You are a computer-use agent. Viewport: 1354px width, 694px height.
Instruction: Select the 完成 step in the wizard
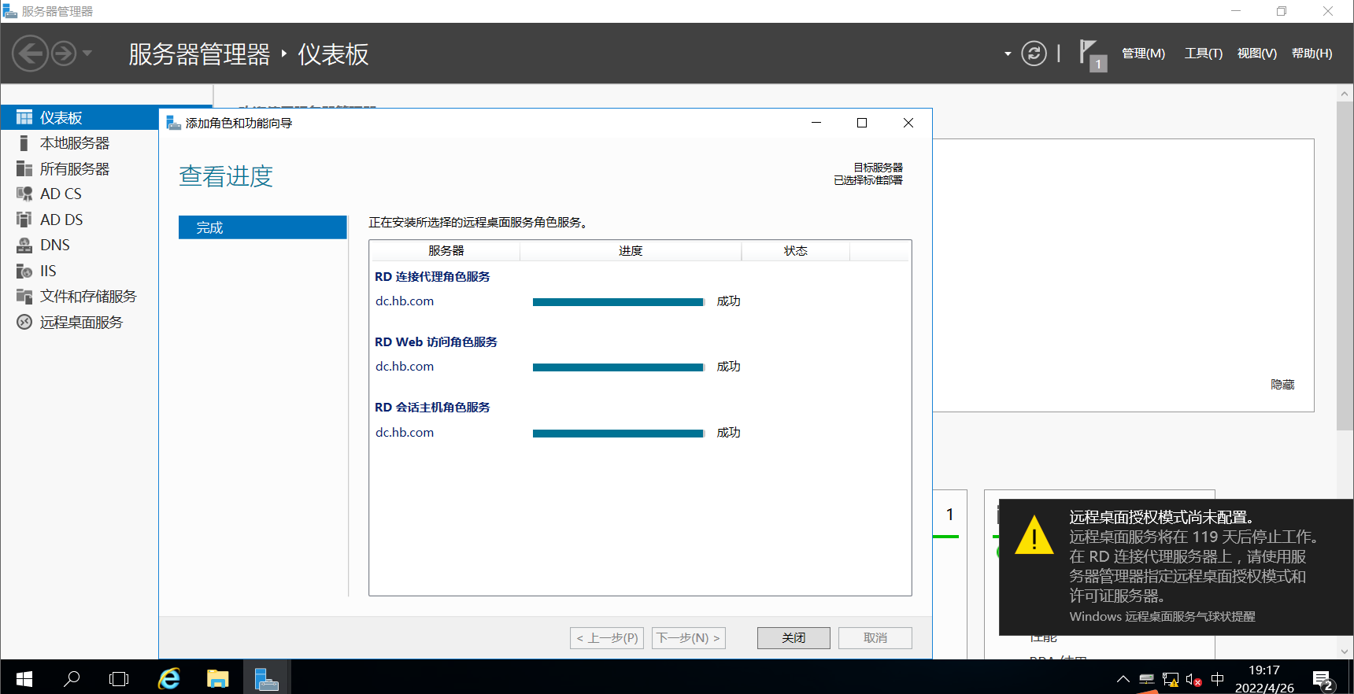[263, 227]
